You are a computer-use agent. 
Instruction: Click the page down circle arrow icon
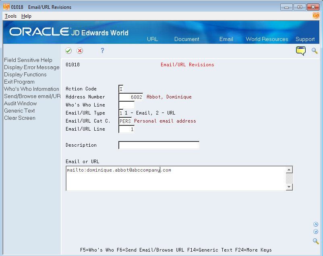click(316, 231)
